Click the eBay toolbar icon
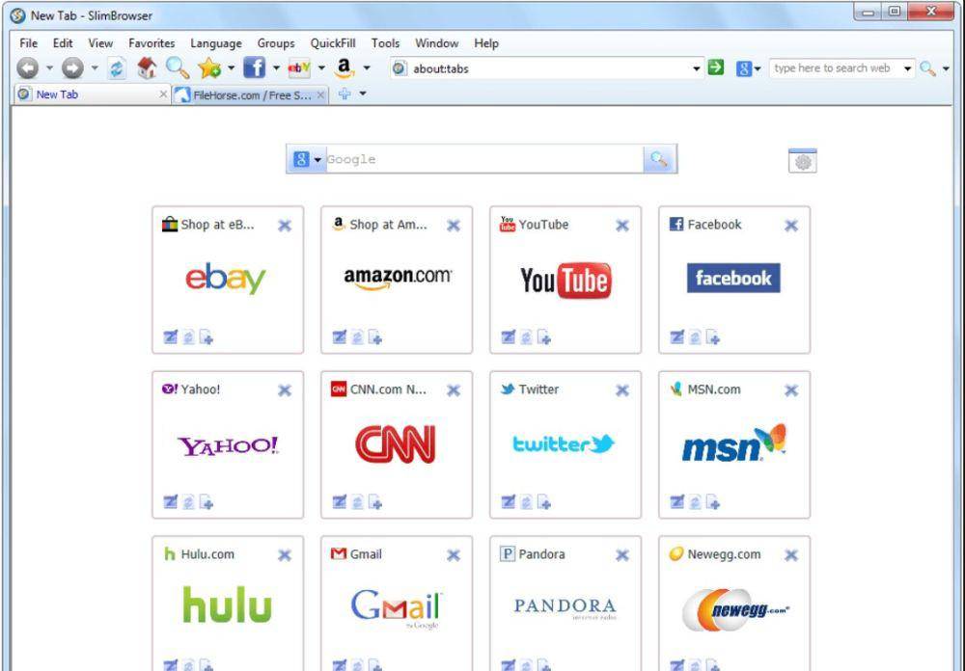965x671 pixels. (x=299, y=67)
